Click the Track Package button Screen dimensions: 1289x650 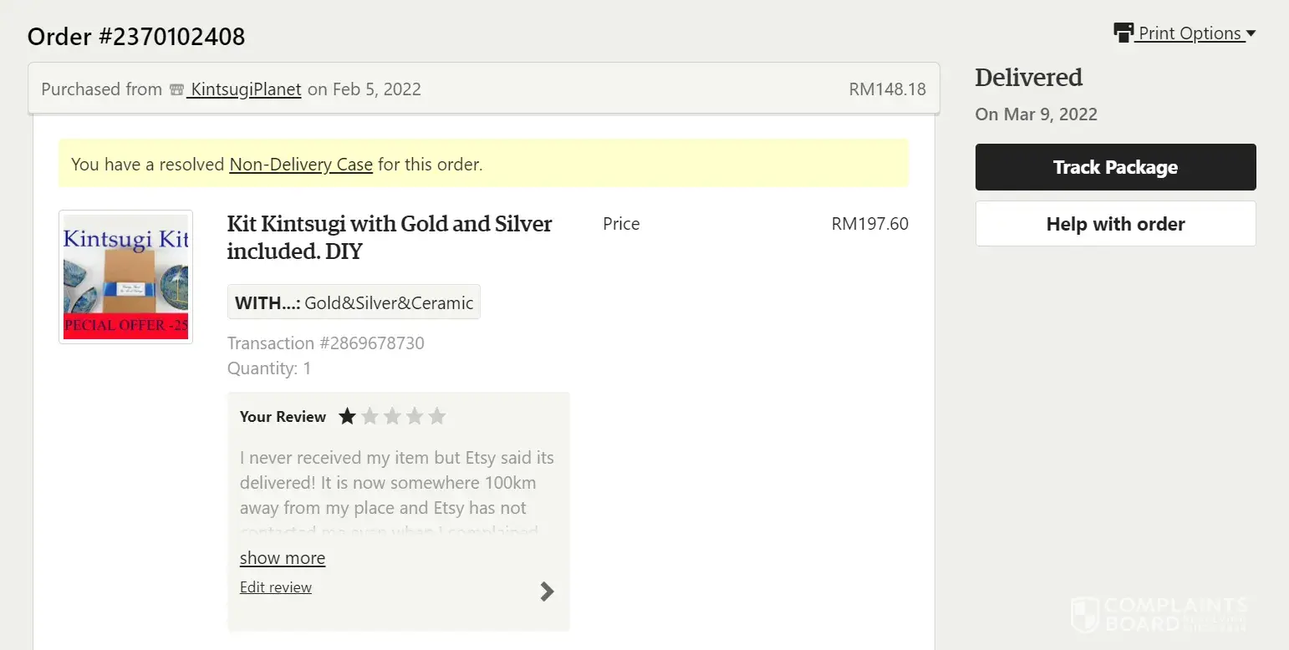point(1115,167)
